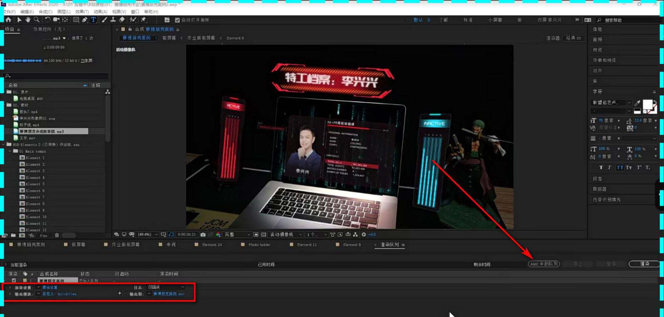Add an output module with plus button
Screen dimensions: 664x317
coord(120,293)
